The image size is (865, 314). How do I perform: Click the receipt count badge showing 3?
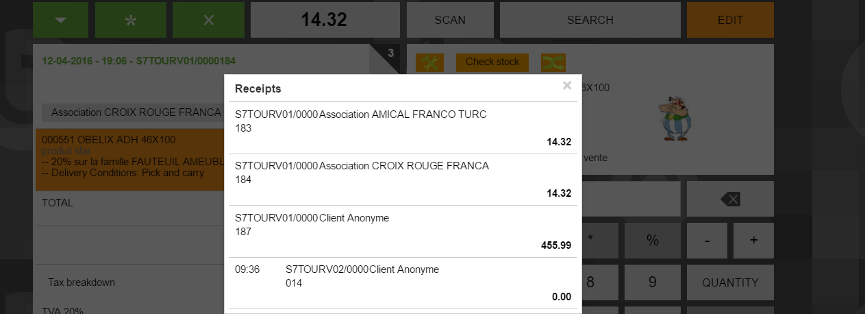click(390, 53)
